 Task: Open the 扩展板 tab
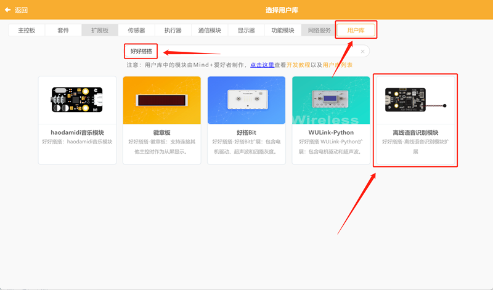[x=100, y=30]
